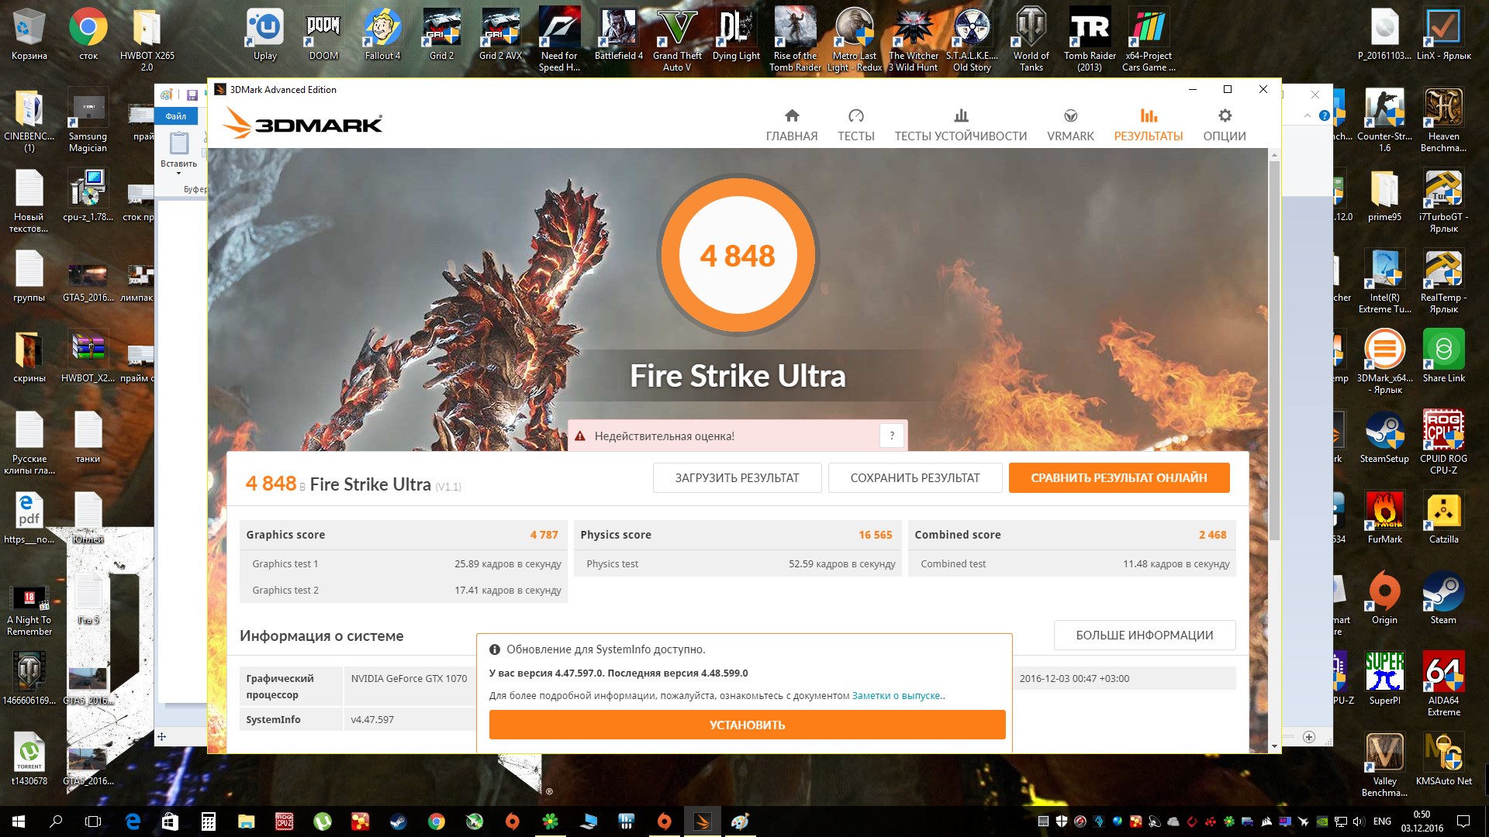Screen dimensions: 1489x837
Task: Click СРАВНИТЬ РЕЗУЛЬТАТ ОНЛАЙН button
Action: (1118, 478)
